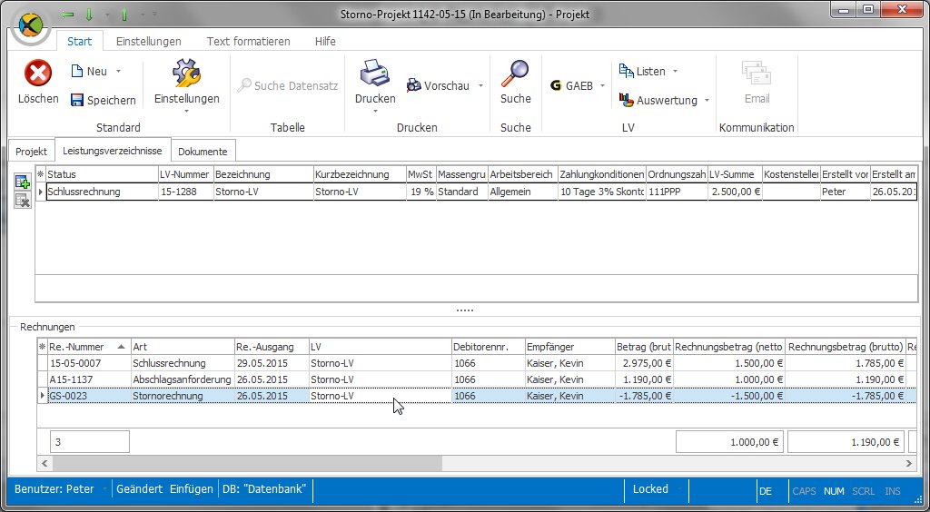Click the Debitorennr. column header
Image resolution: width=930 pixels, height=512 pixels.
(x=488, y=347)
